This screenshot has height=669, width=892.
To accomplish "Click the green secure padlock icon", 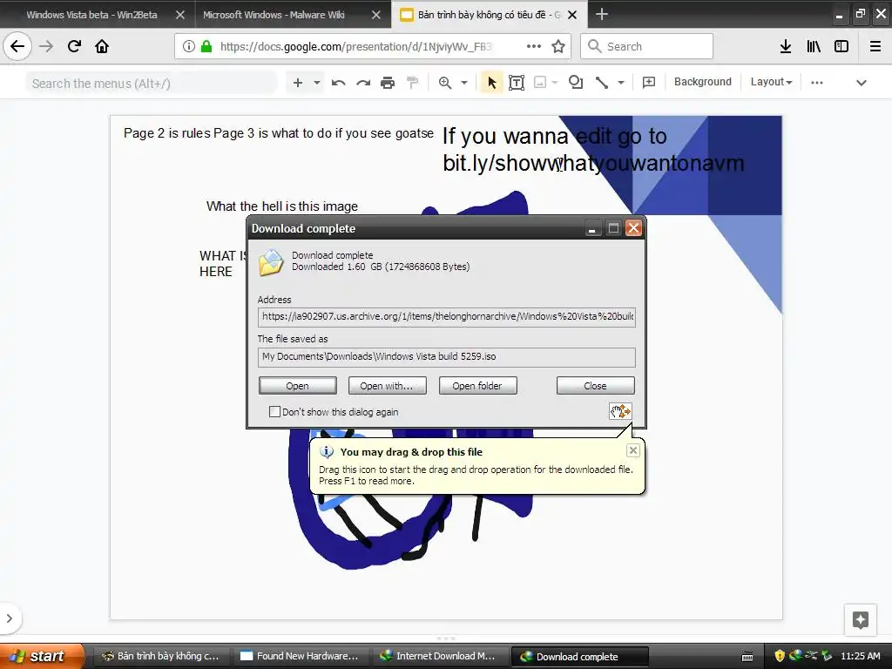I will click(206, 46).
